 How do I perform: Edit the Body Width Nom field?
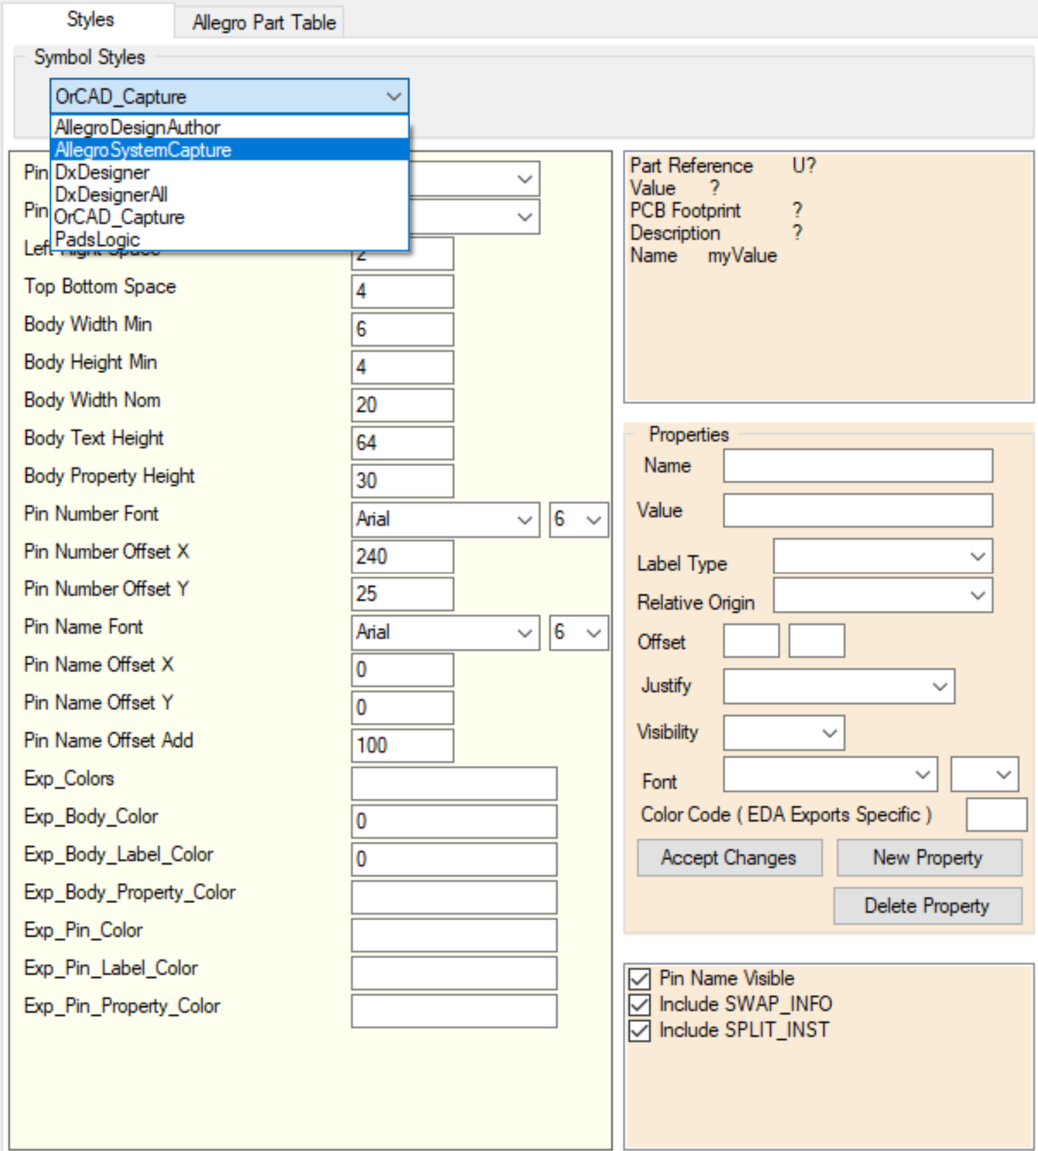[402, 405]
